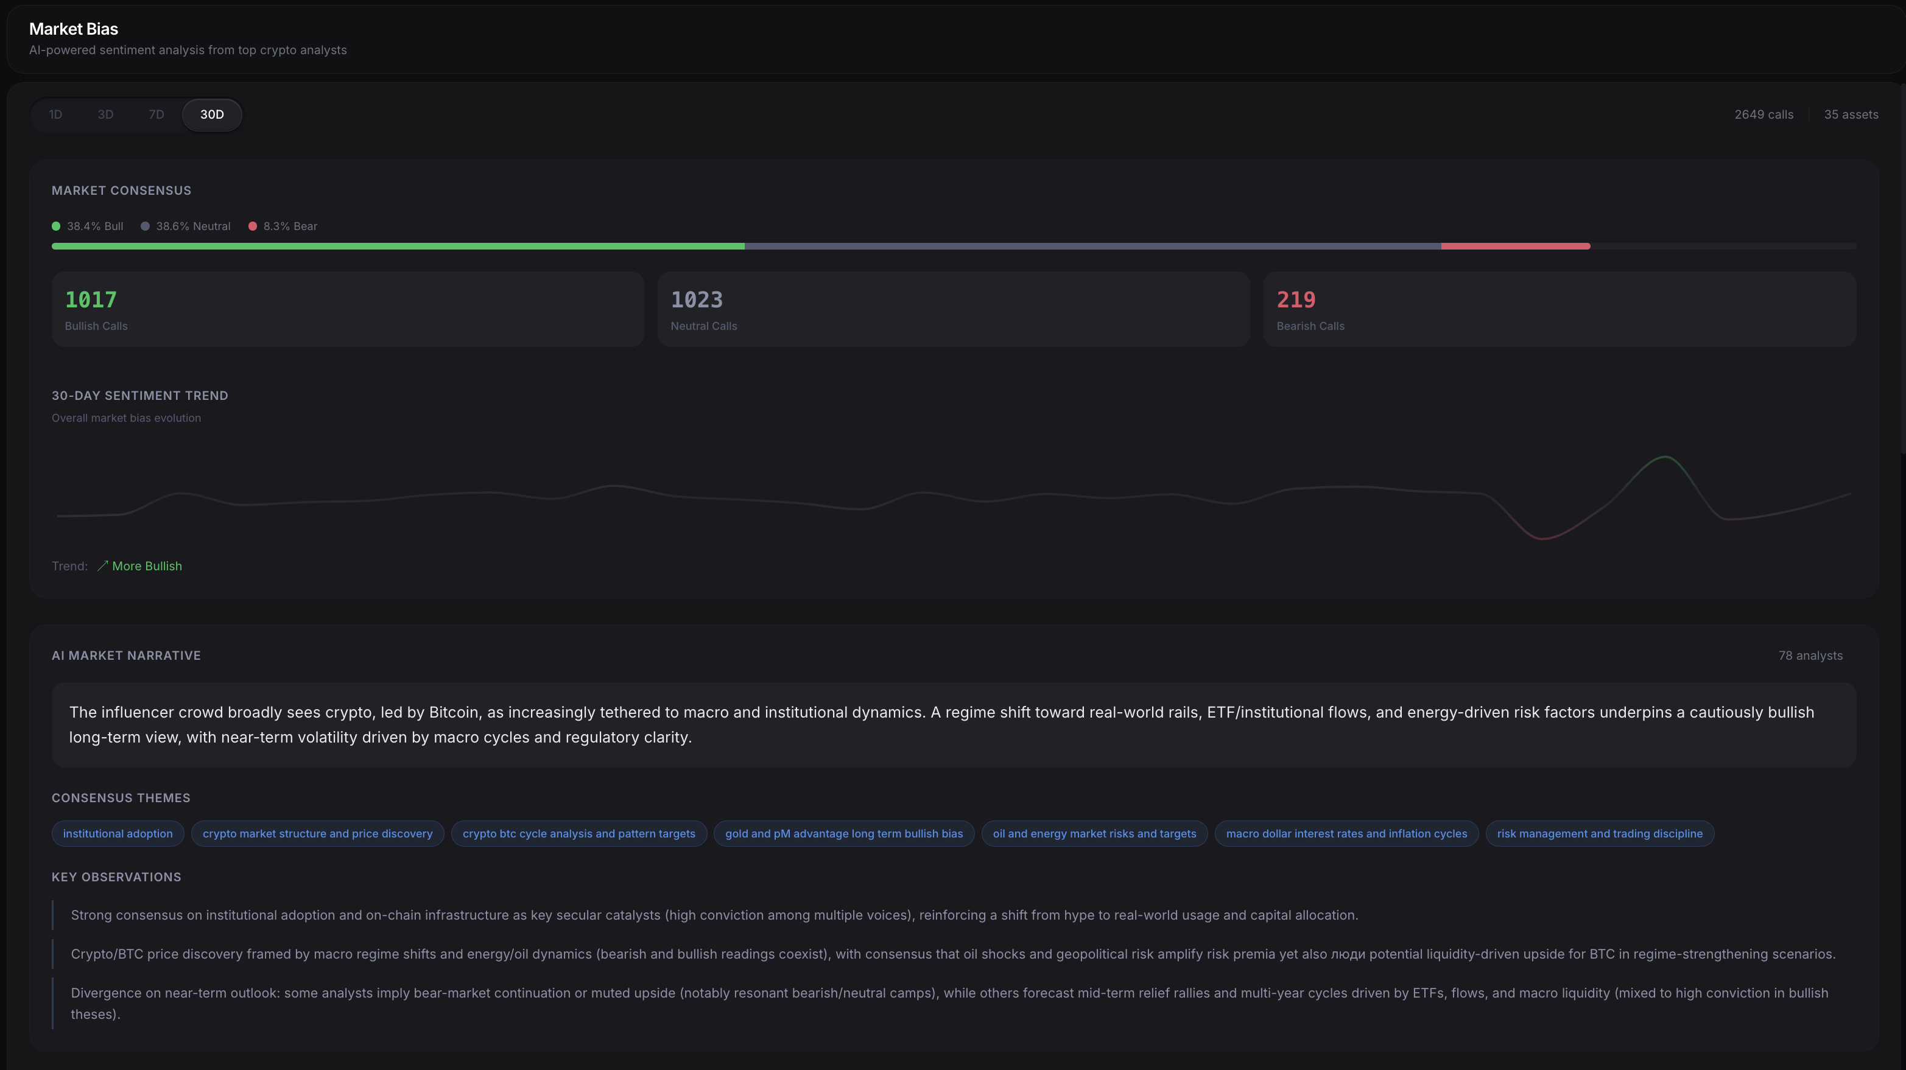This screenshot has width=1906, height=1070.
Task: Select the 3D timeframe tab
Action: (x=105, y=114)
